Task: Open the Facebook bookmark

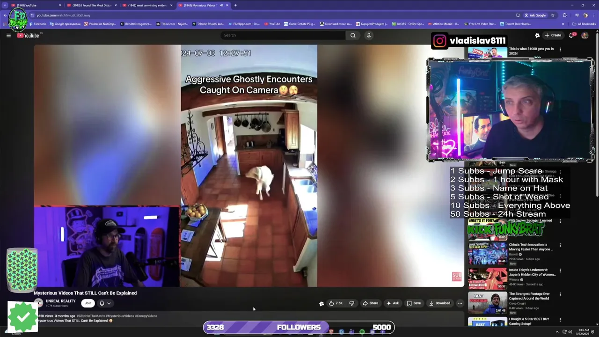Action: tap(37, 24)
